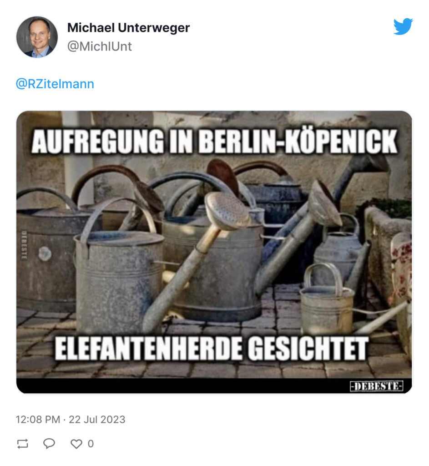Open Michael Unterweger's profile picture
429x466 pixels.
37,37
